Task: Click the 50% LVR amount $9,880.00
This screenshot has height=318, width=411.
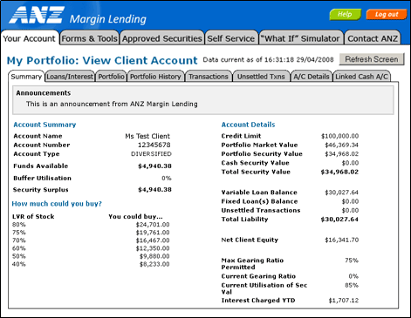Action: 154,256
